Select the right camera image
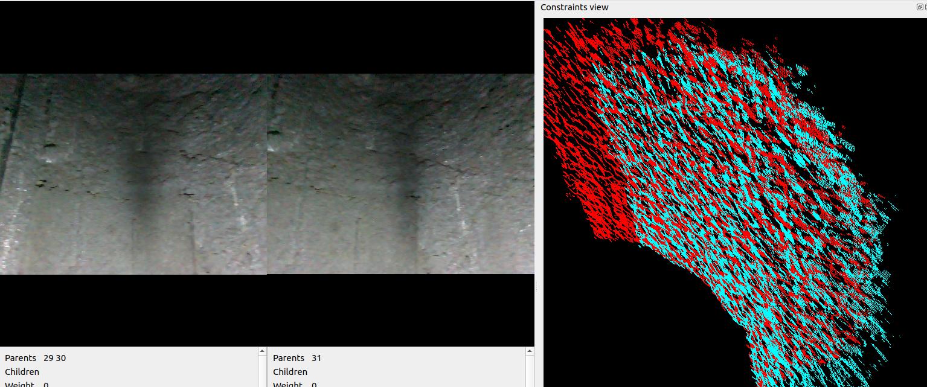 click(400, 174)
